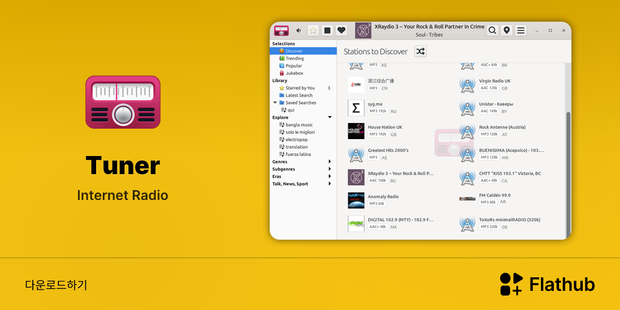Screen dimensions: 620x310
Task: Click the Virgin Radio UK station title
Action: click(x=494, y=81)
